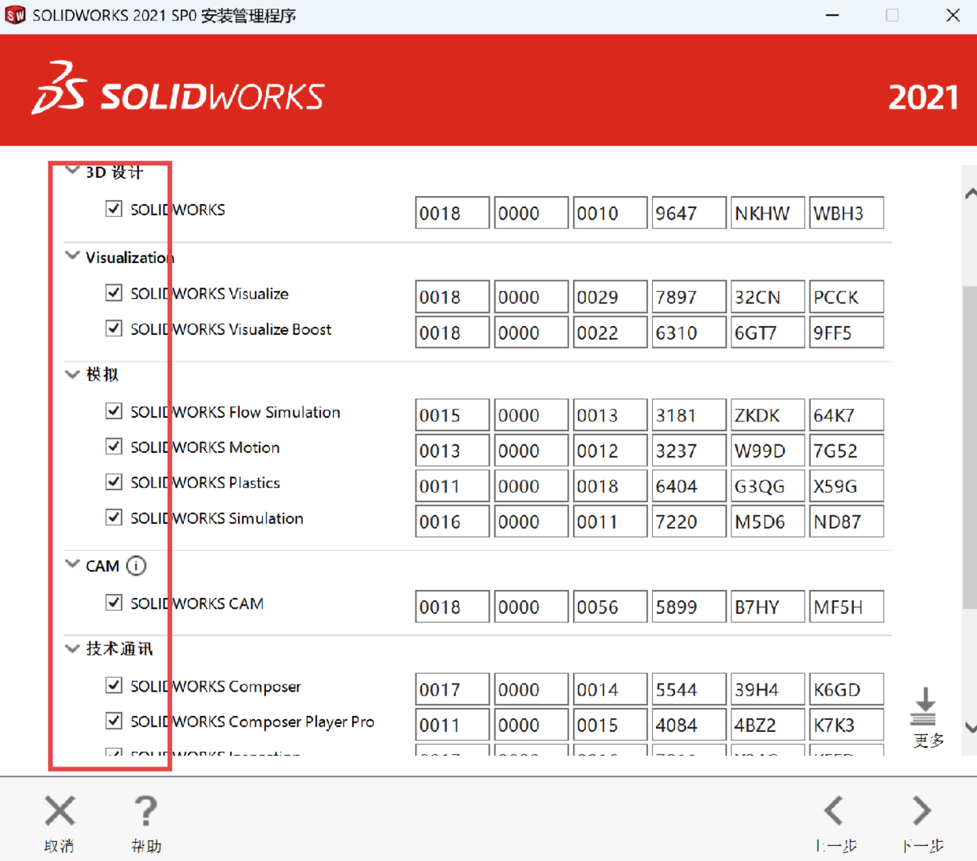The height and width of the screenshot is (861, 977).
Task: Click the 帮助 help button
Action: point(146,822)
